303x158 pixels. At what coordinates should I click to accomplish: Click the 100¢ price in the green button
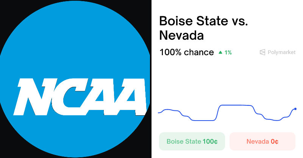coord(210,142)
